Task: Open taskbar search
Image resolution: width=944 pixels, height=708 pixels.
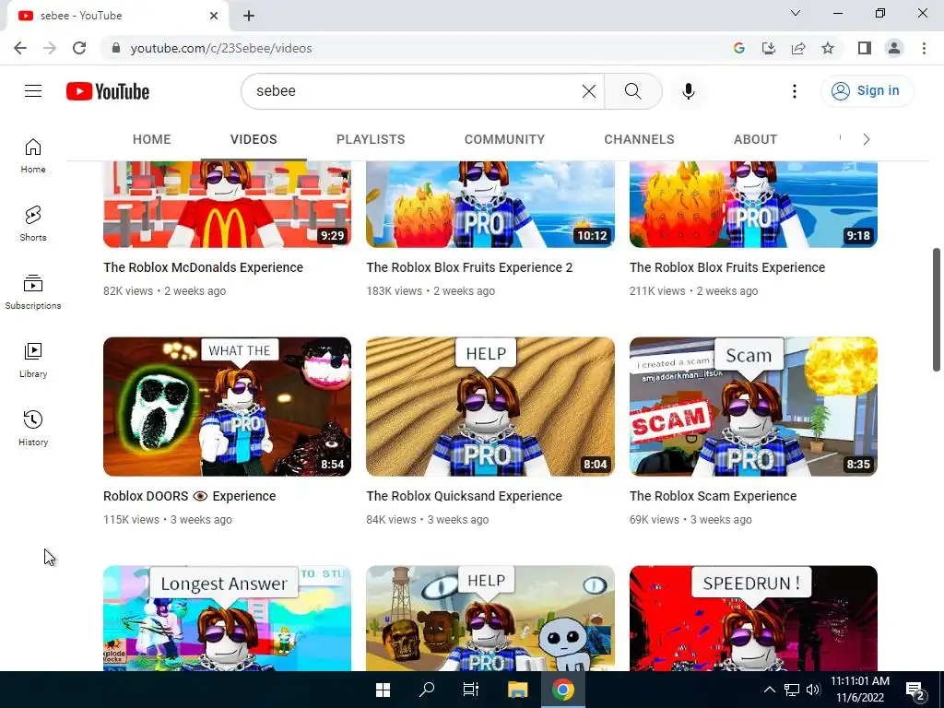Action: 427,690
